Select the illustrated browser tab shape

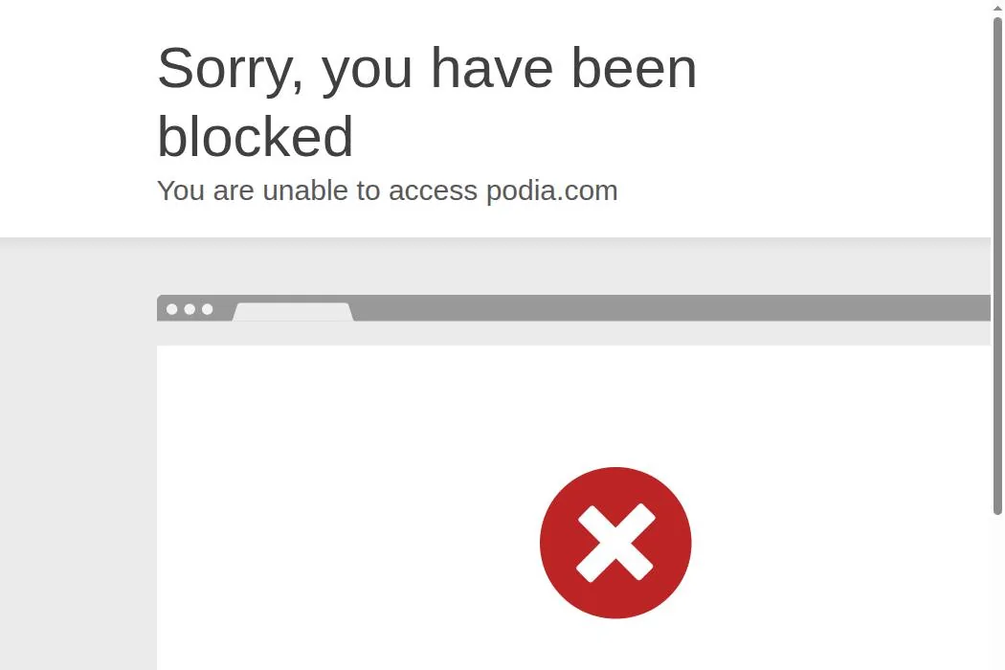pyautogui.click(x=292, y=312)
